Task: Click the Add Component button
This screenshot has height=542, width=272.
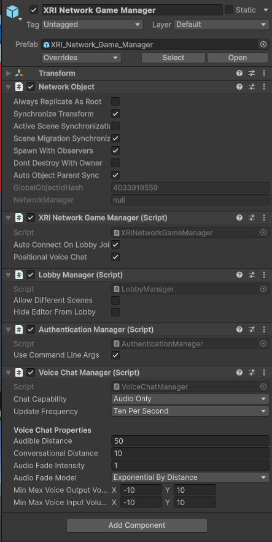Action: click(137, 525)
